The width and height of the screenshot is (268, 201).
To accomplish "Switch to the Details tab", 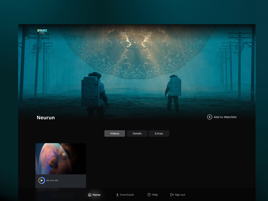I will (137, 133).
